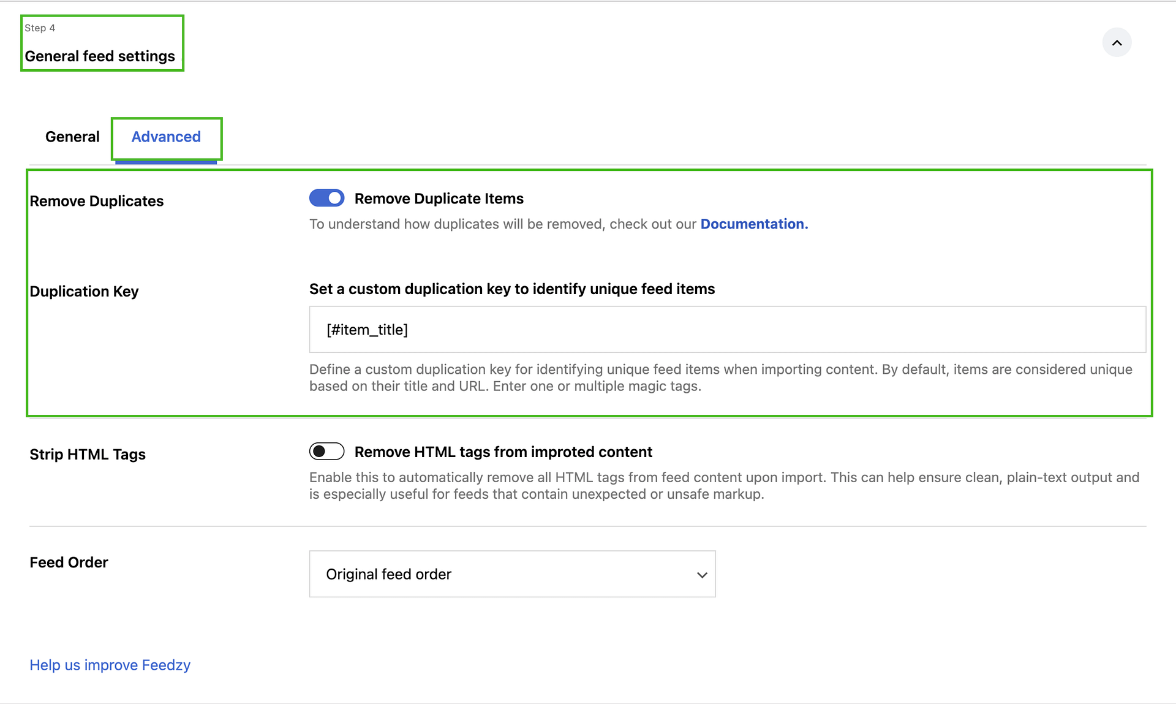
Task: Collapse Step 4 section using chevron button
Action: click(1117, 43)
